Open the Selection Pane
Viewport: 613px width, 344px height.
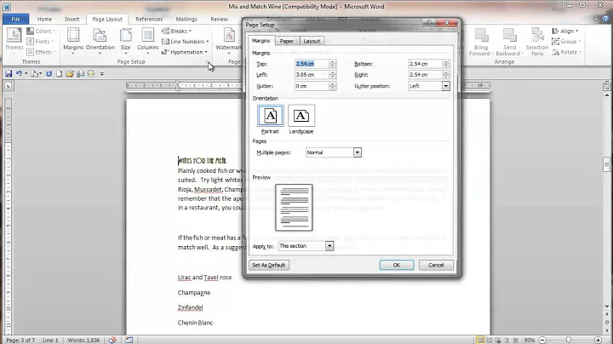pos(537,42)
